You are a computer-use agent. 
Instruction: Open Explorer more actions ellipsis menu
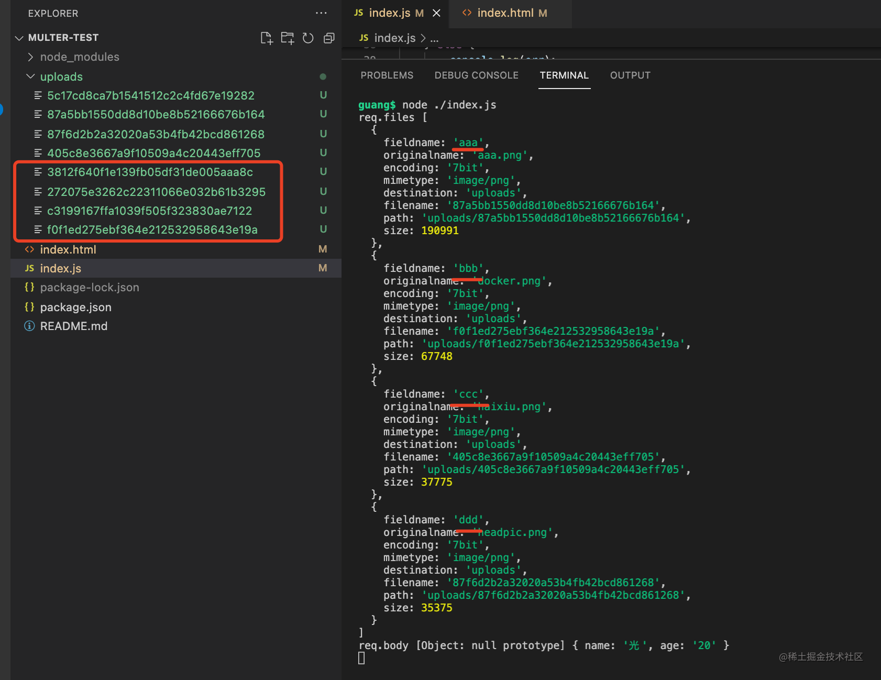(321, 13)
